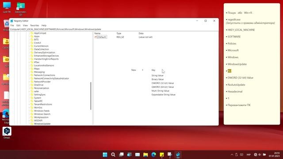Open the View menu
283x159 pixels.
pyautogui.click(x=25, y=26)
